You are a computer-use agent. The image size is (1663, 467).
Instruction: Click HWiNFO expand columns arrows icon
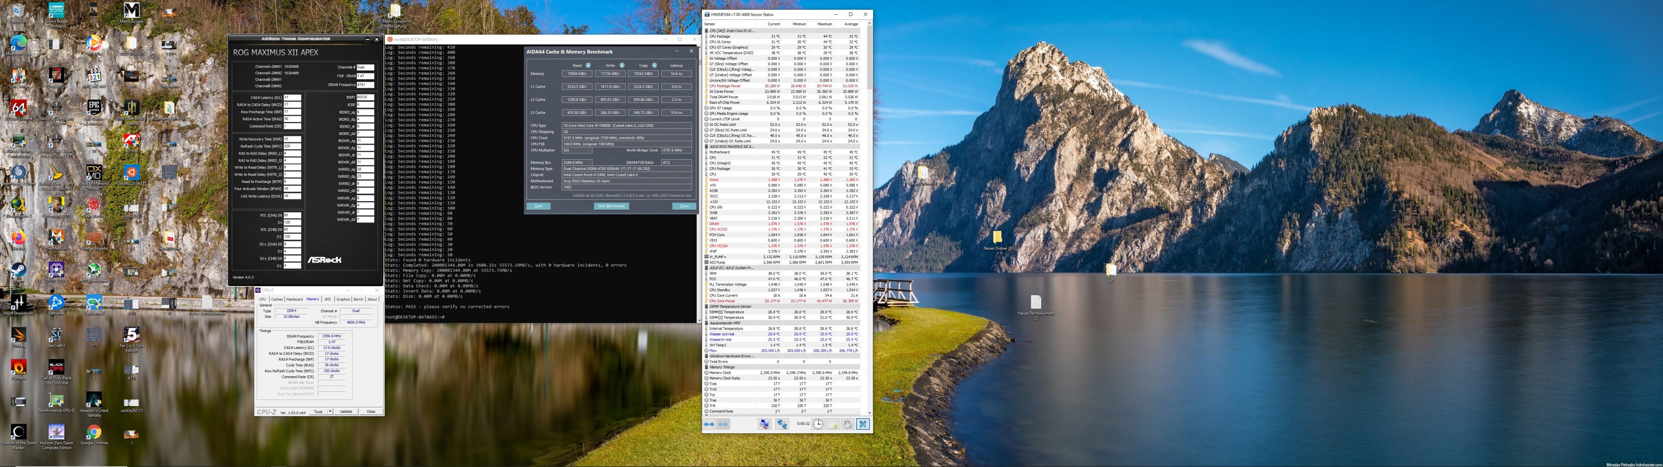click(709, 425)
